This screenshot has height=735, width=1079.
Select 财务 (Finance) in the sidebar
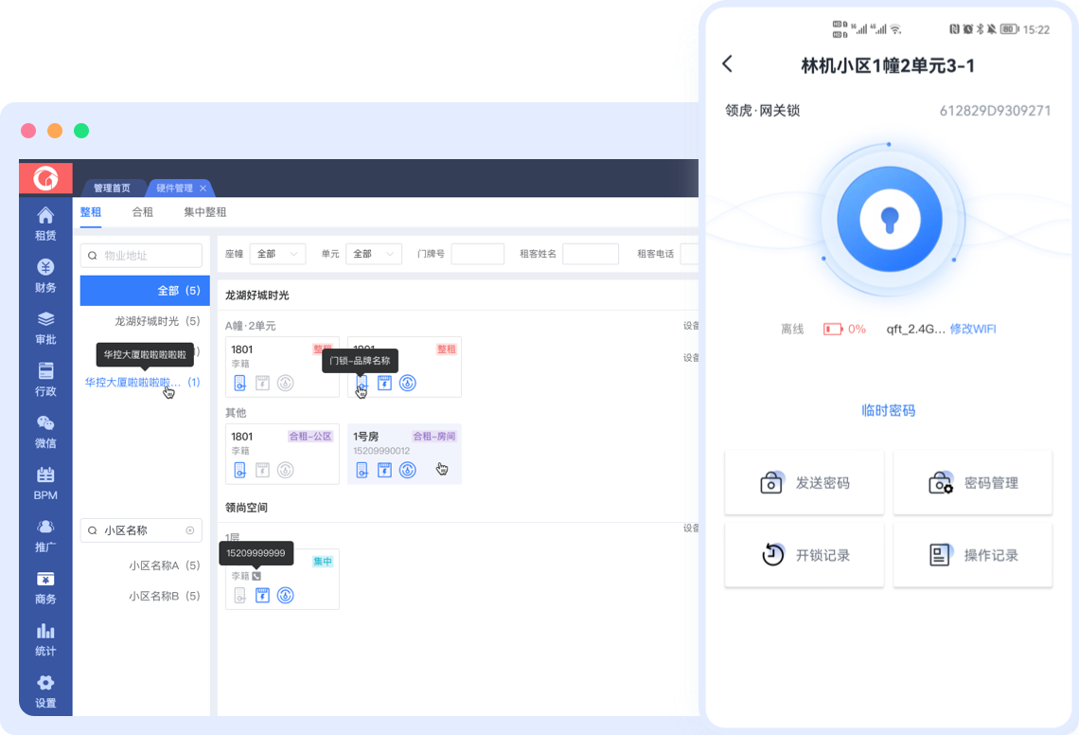[x=44, y=276]
